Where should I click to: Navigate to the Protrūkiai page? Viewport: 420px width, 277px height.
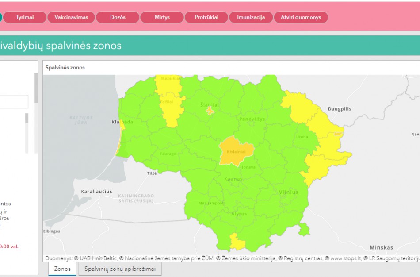click(x=206, y=17)
